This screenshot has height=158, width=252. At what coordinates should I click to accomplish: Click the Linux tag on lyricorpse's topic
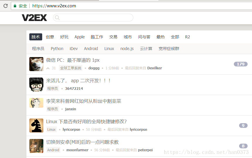[x=52, y=129]
